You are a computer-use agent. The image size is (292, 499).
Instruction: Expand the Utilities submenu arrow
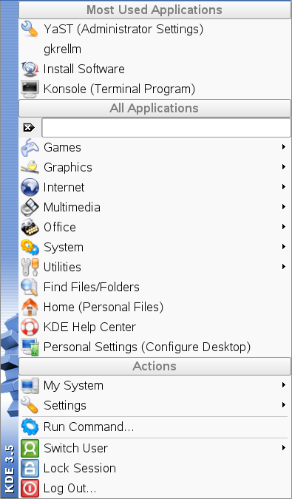(283, 266)
